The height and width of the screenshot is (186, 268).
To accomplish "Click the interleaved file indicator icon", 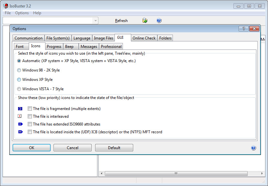I will click(x=20, y=116).
